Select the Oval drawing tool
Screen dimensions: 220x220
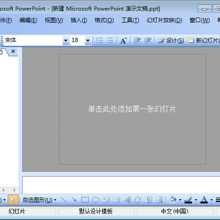pyautogui.click(x=95, y=200)
